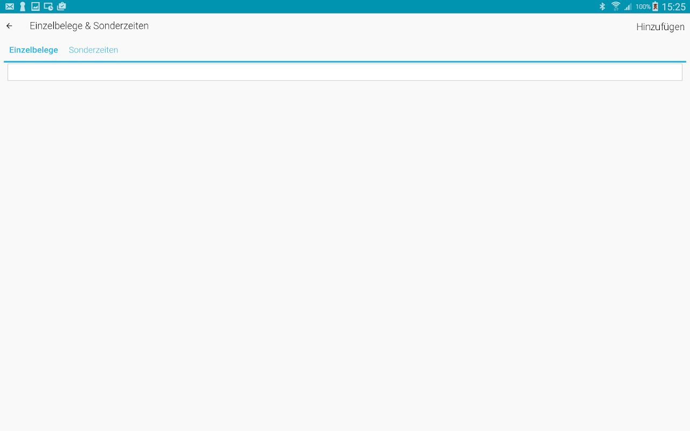Tap the cellular signal strength icon

tap(628, 6)
